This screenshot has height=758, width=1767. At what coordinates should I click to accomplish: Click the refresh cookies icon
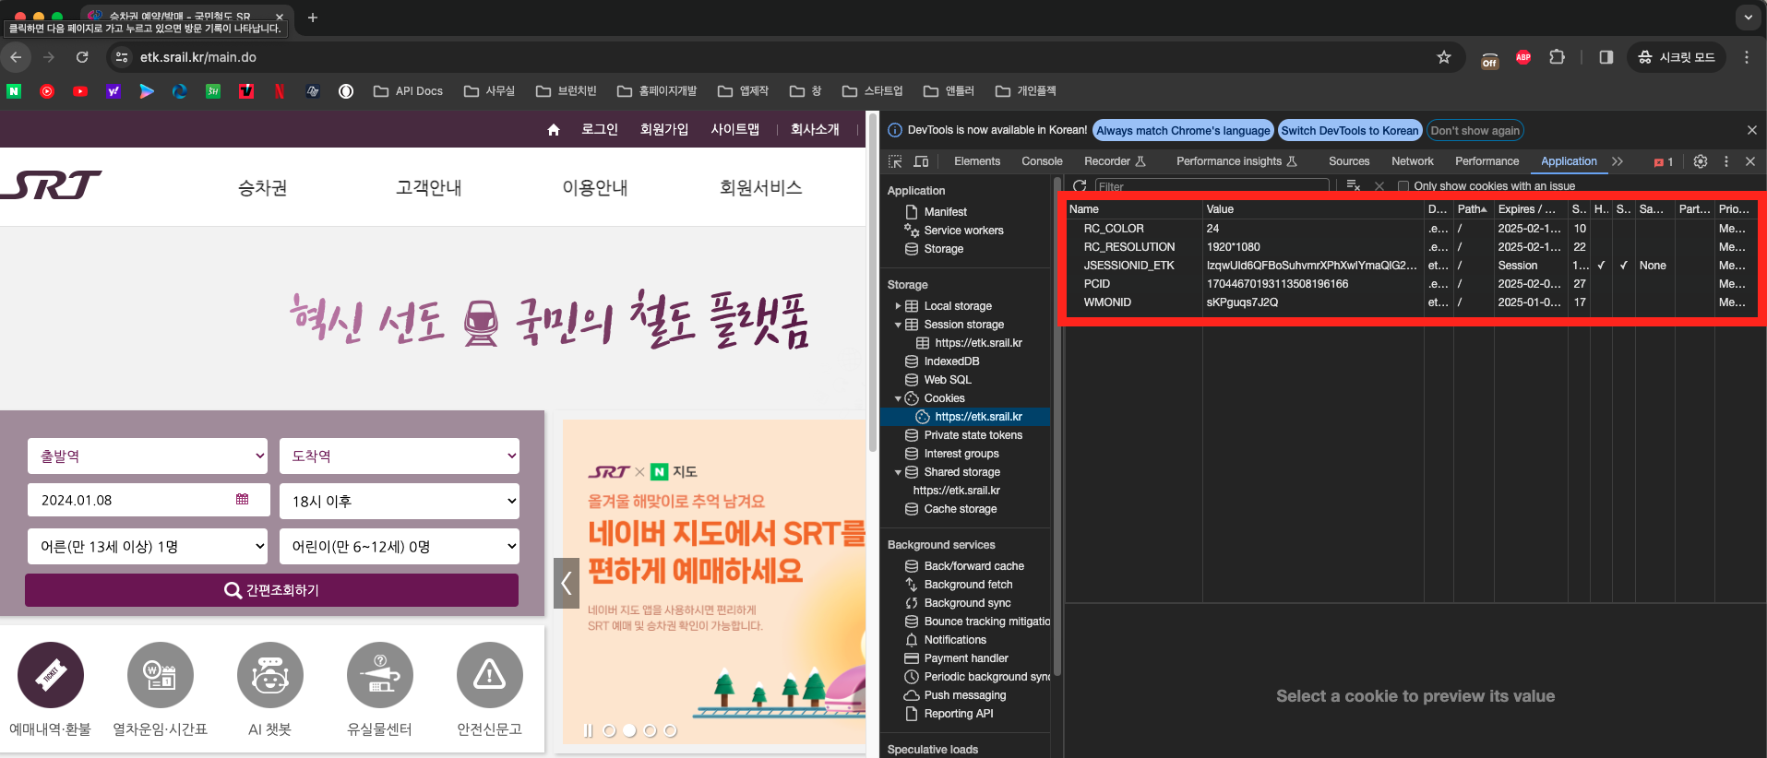pos(1080,186)
